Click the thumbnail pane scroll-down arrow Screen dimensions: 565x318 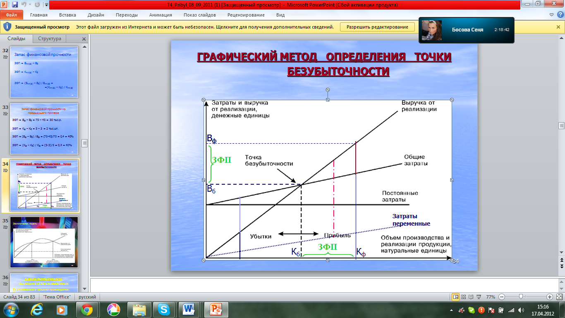pos(85,289)
